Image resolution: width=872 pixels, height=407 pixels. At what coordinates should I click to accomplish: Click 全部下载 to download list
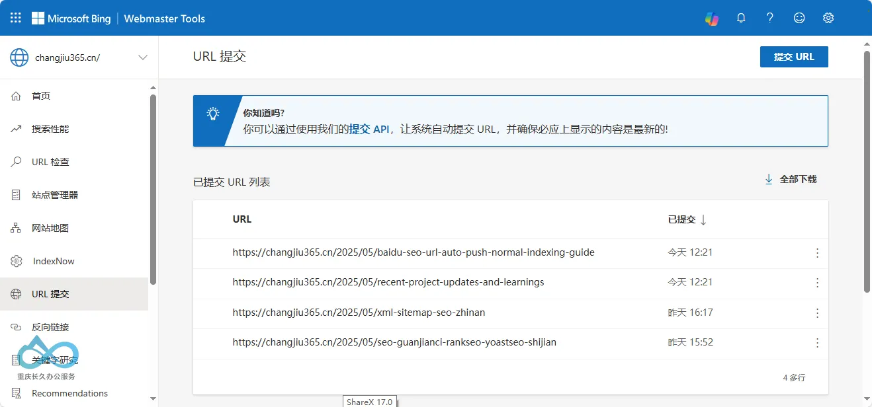point(798,179)
